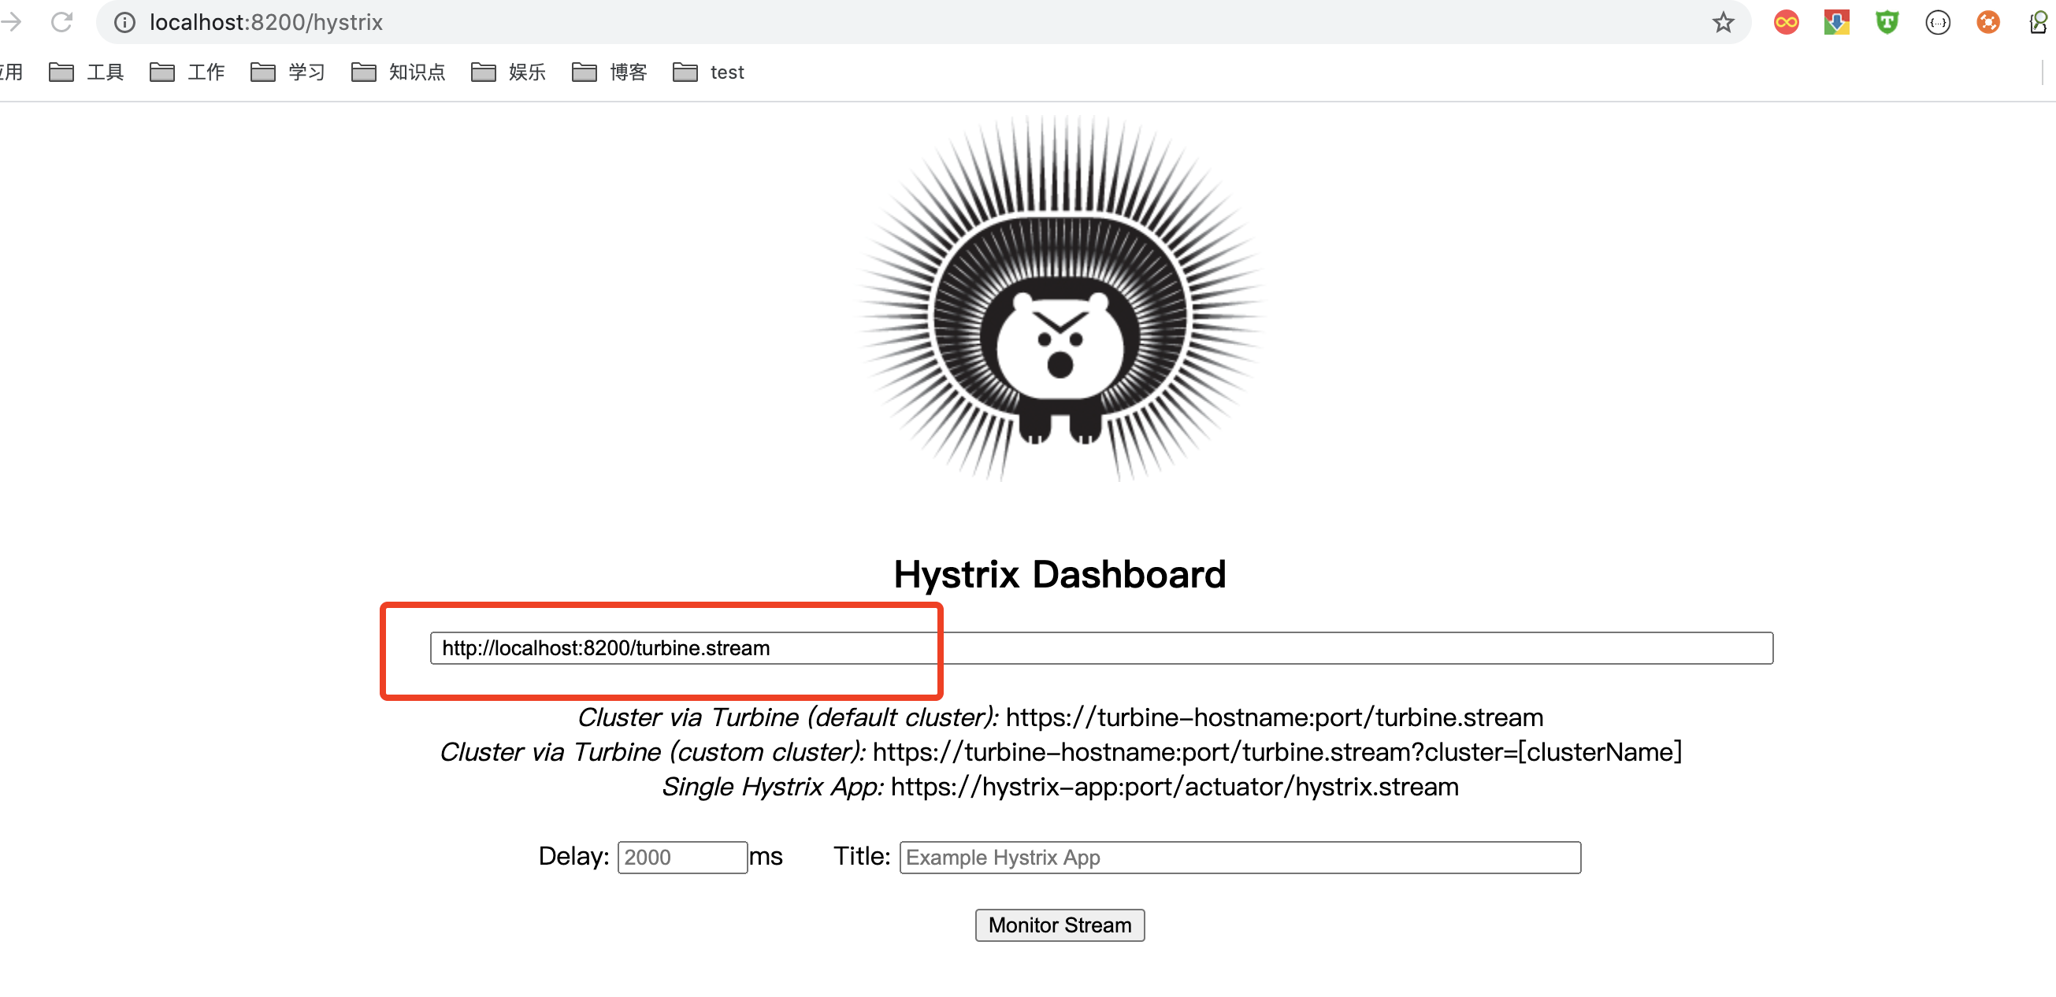Open the blue download-arrow Chrome extension
2056x997 pixels.
[1835, 22]
